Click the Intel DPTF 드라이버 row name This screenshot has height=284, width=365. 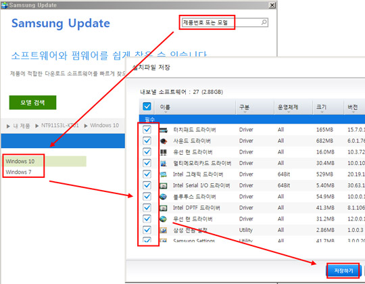[x=197, y=208]
